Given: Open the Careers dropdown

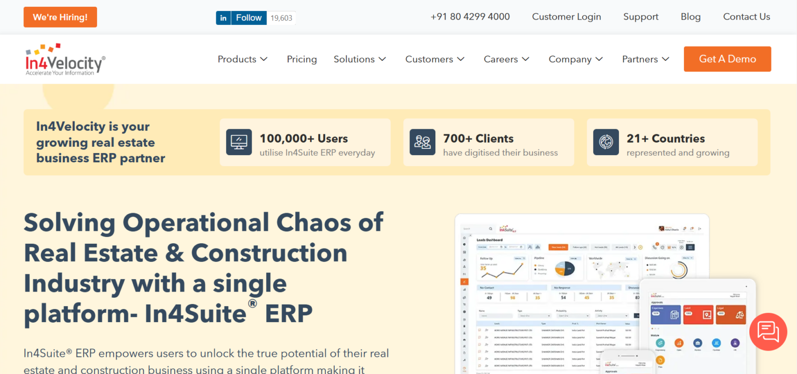Looking at the screenshot, I should (506, 59).
